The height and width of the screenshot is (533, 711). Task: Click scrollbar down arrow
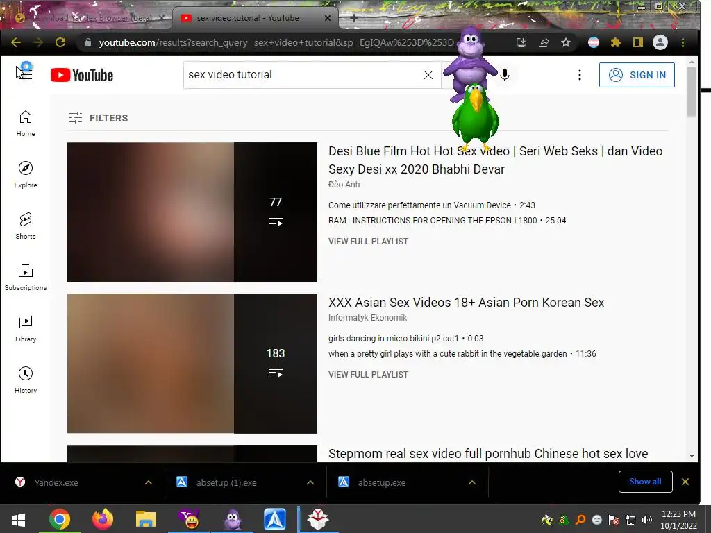click(692, 455)
